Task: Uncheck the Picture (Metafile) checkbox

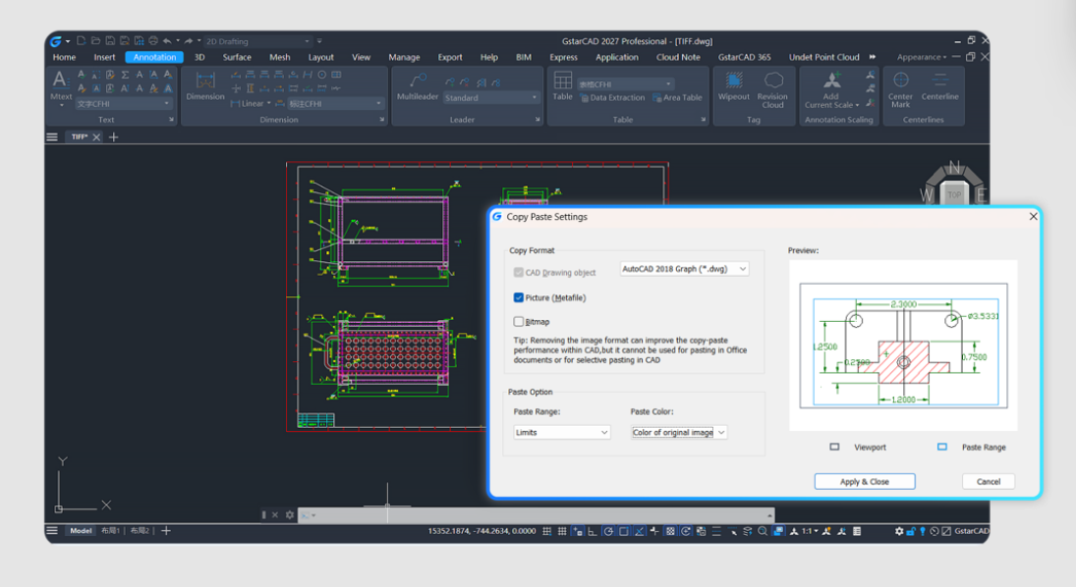Action: [518, 297]
